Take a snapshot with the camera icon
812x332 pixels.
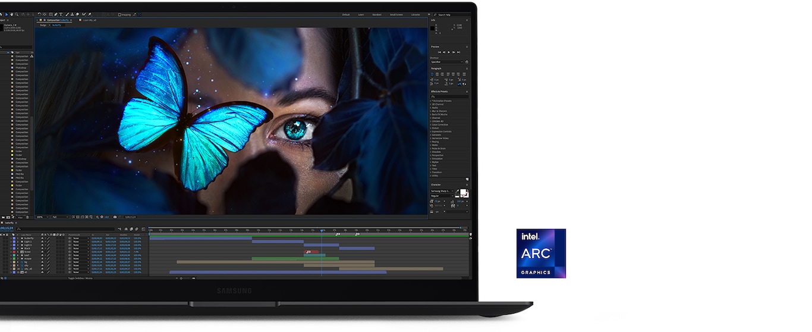tap(115, 217)
